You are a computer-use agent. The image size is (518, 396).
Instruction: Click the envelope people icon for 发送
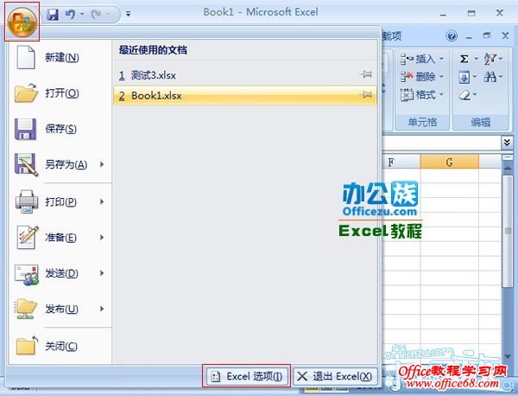(27, 274)
